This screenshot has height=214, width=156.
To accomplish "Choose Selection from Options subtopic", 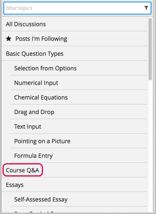I will click(78, 68).
